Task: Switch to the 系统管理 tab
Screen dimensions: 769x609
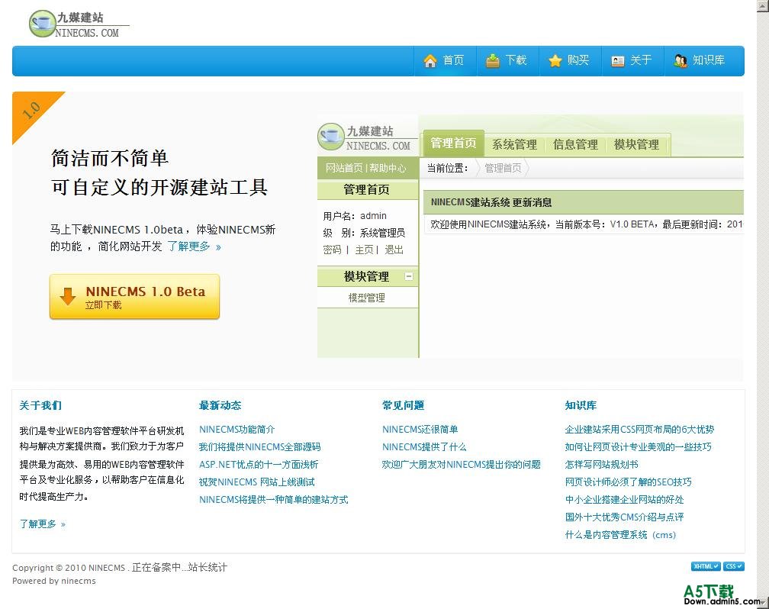Action: [x=514, y=144]
